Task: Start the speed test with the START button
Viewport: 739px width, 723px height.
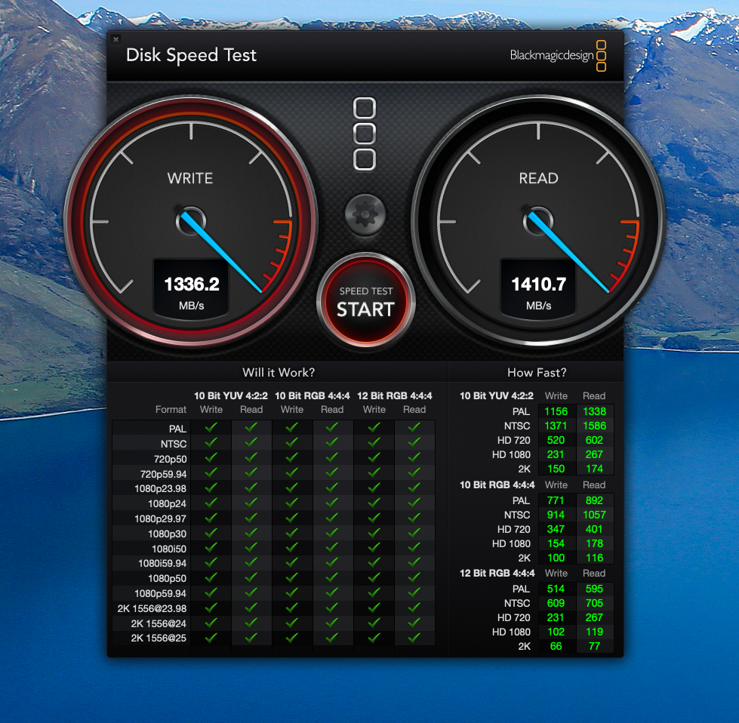Action: tap(365, 302)
